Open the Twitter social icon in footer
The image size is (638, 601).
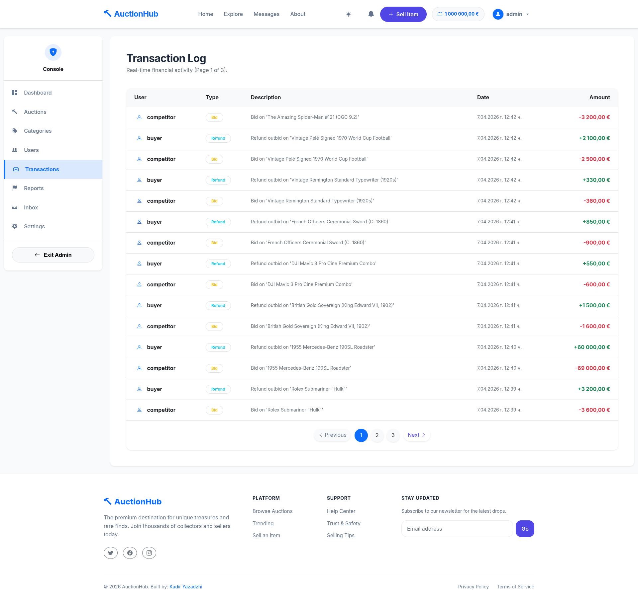(x=111, y=553)
